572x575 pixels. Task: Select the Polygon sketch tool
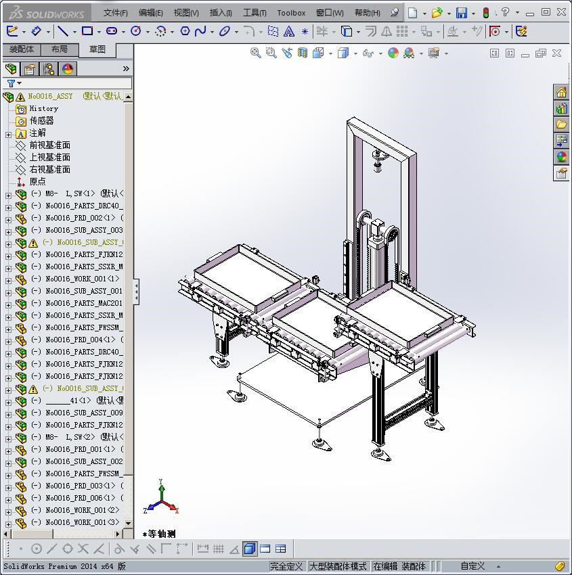coord(185,31)
